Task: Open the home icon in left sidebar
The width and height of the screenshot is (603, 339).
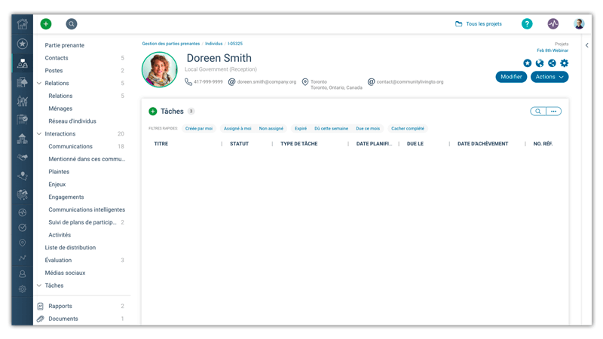Action: (x=23, y=24)
